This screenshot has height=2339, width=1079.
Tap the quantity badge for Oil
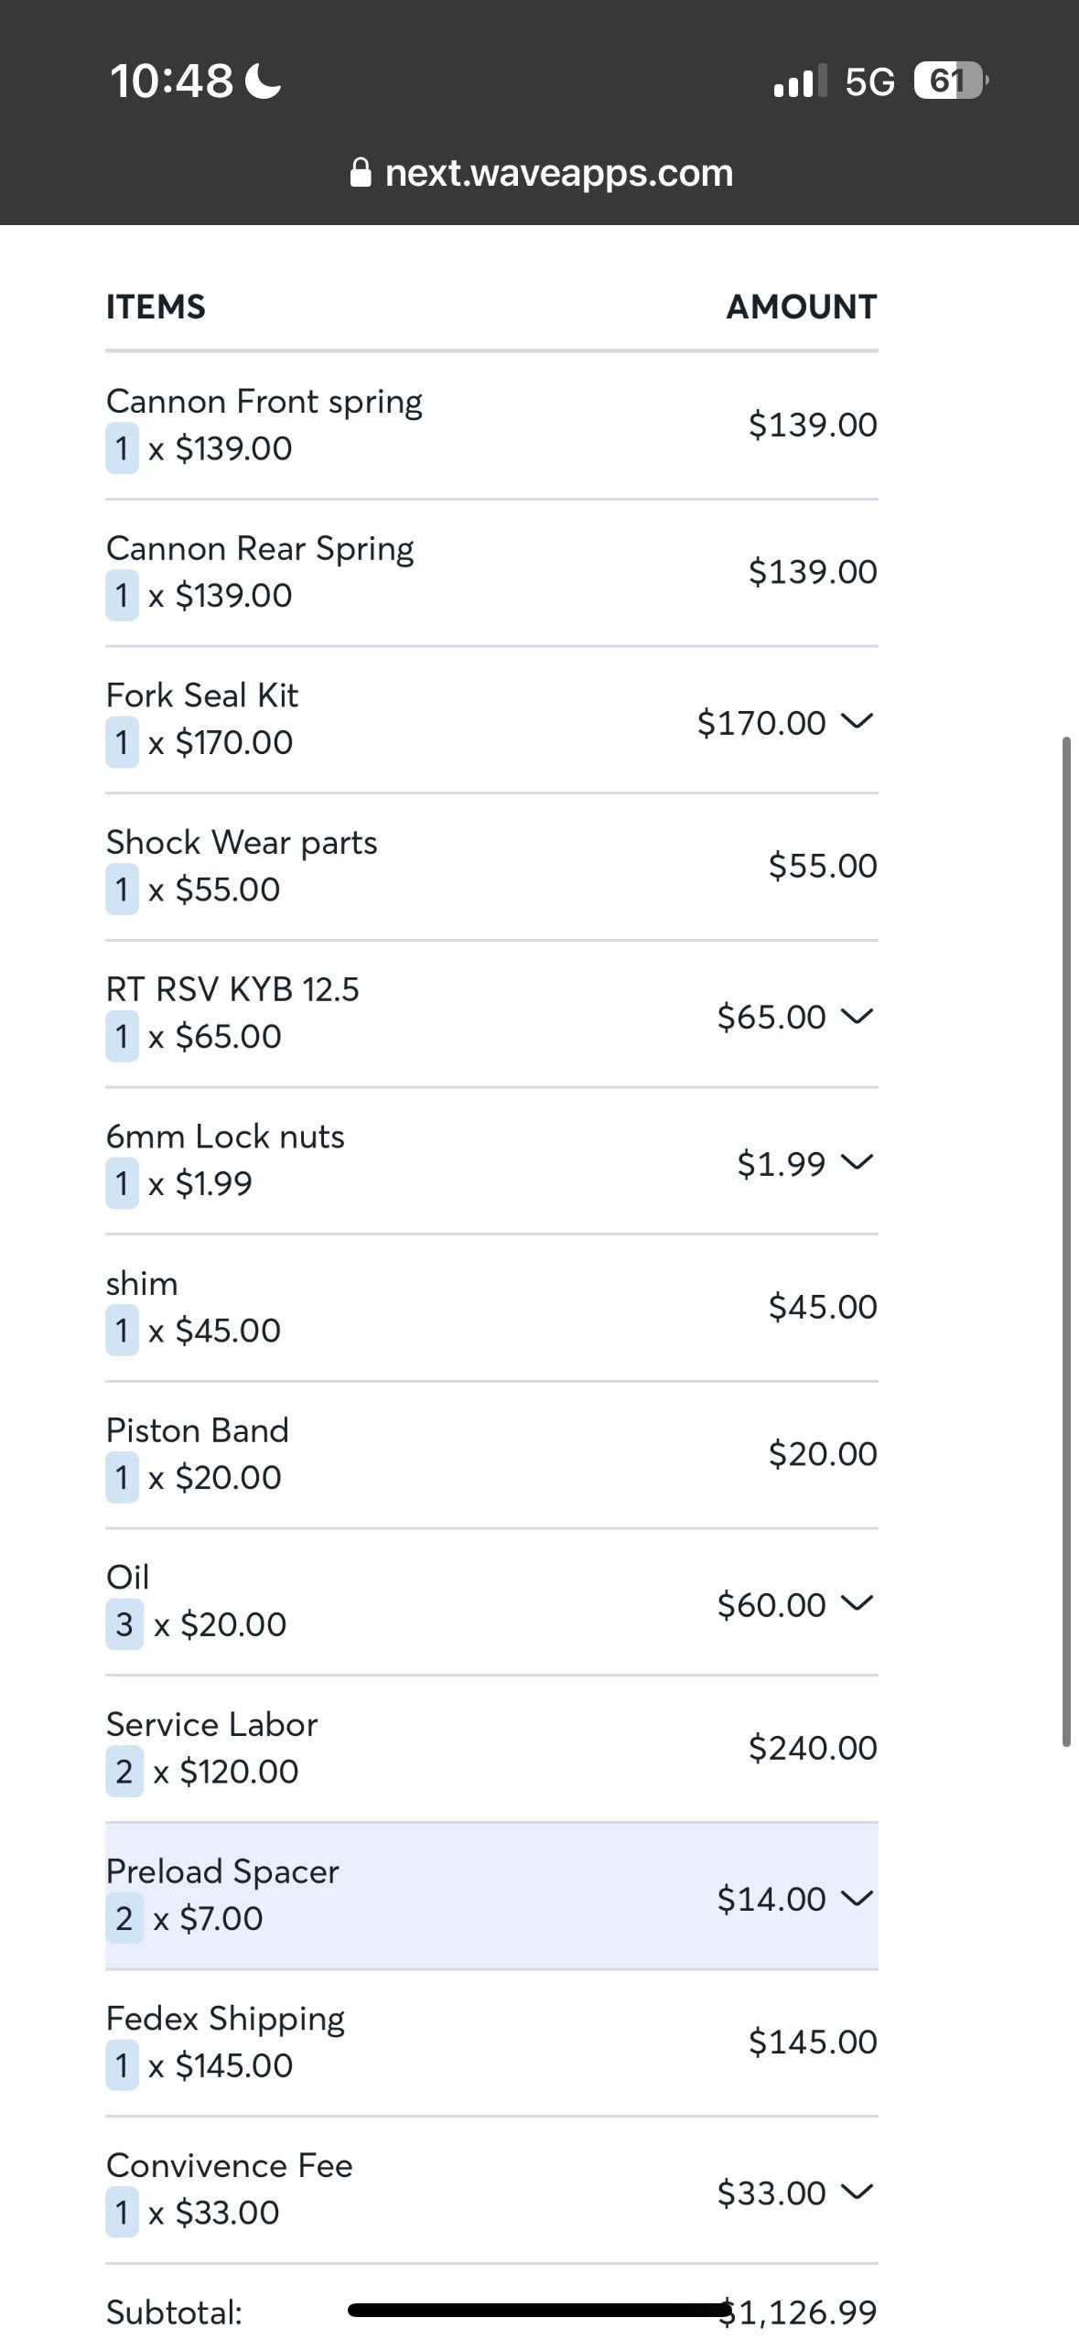124,1624
